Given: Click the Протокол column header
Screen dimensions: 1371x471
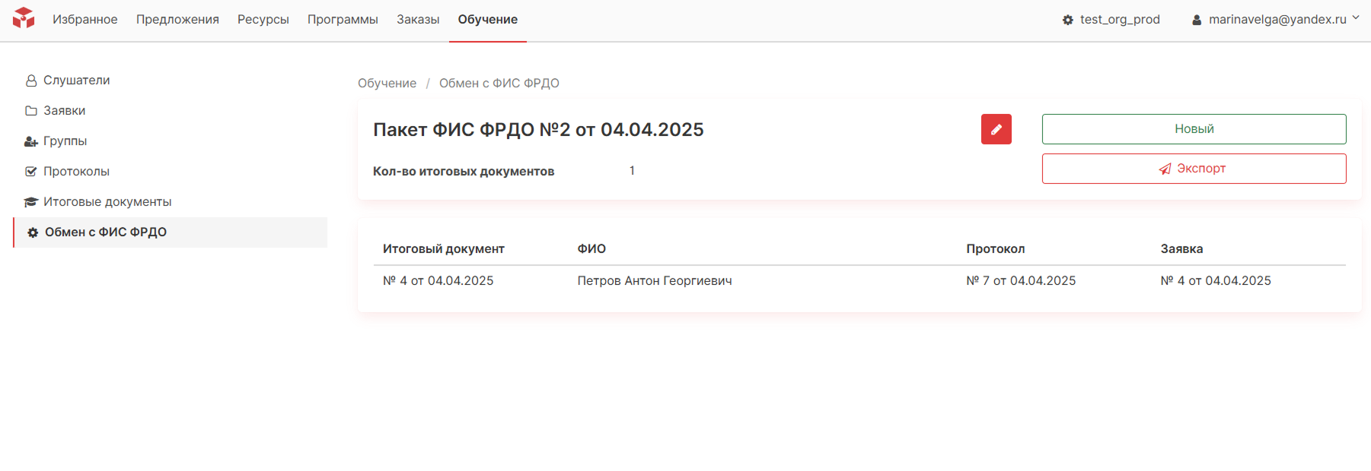Looking at the screenshot, I should [996, 249].
